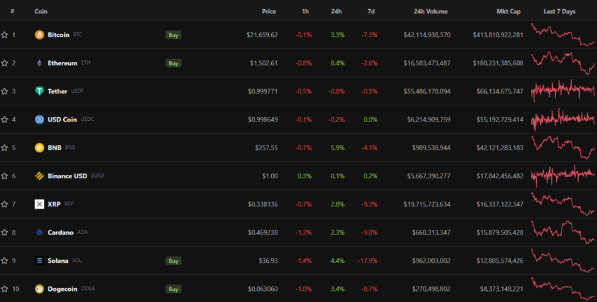The width and height of the screenshot is (597, 302).
Task: Click the Tether green logo icon
Action: point(39,91)
